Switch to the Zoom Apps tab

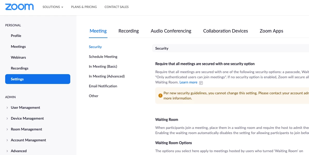click(x=271, y=31)
